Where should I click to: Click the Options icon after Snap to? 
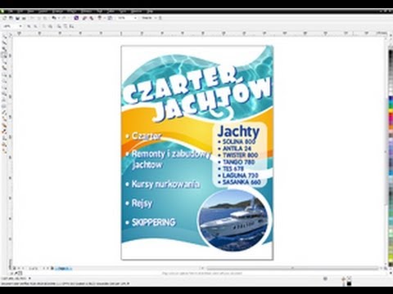pos(160,18)
